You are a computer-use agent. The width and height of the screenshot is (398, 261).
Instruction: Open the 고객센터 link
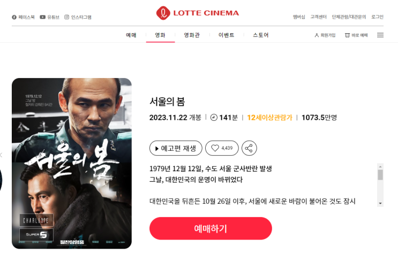tap(319, 17)
